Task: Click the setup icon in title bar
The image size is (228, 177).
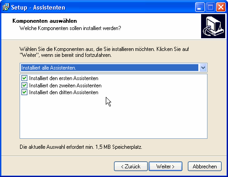Action: click(6, 7)
